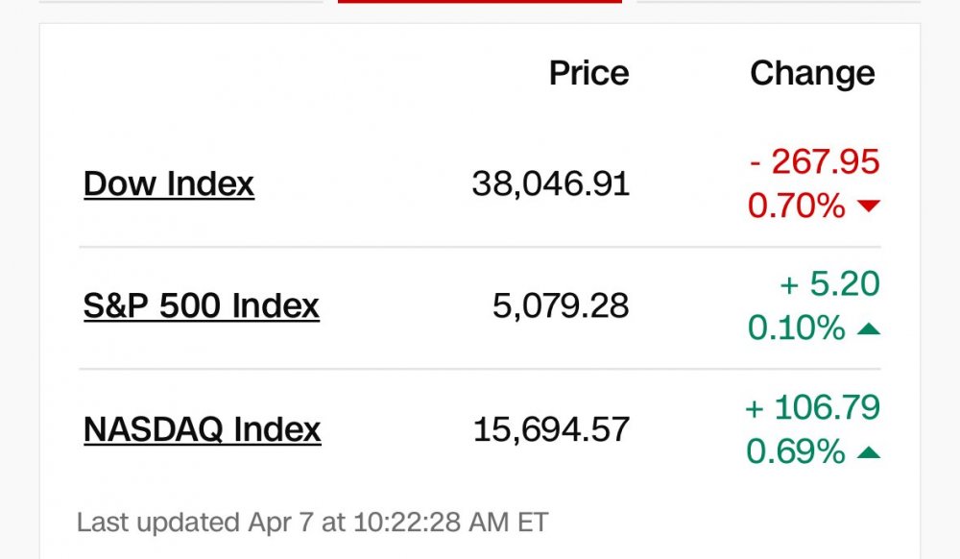Click the Change column header
960x559 pixels.
pos(812,74)
